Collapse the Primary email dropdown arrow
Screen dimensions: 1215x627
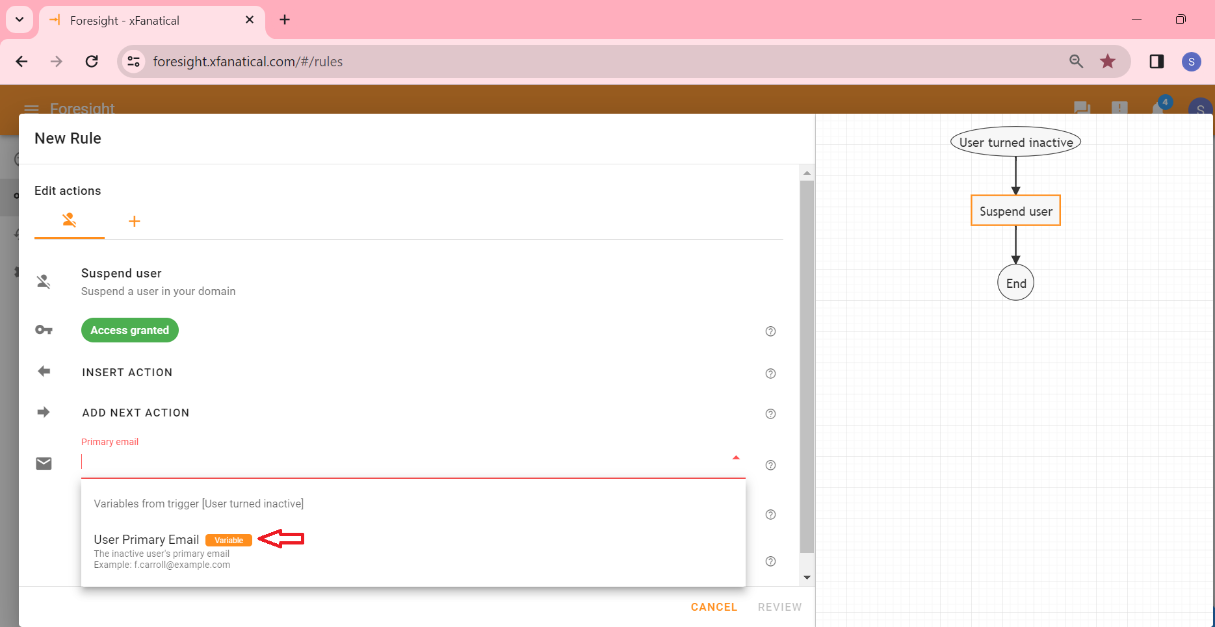[736, 458]
